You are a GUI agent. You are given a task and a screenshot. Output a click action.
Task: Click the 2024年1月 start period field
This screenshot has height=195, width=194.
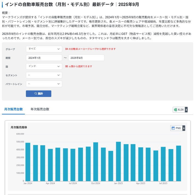pyautogui.click(x=44, y=58)
